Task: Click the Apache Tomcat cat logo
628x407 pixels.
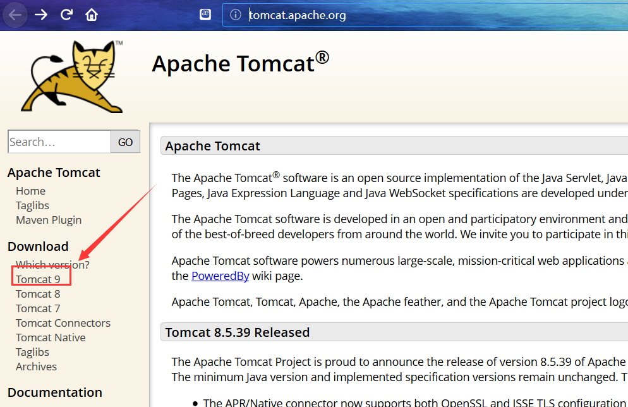Action: click(x=72, y=76)
